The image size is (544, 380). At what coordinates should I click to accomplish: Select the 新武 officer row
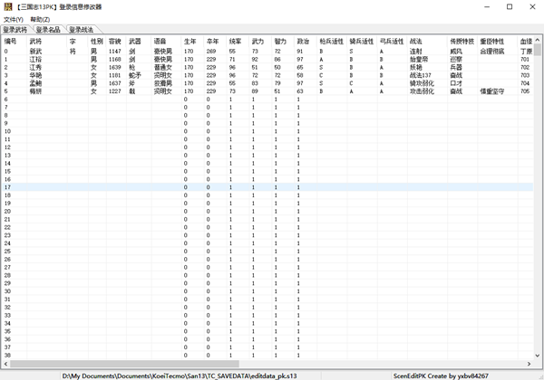(36, 52)
